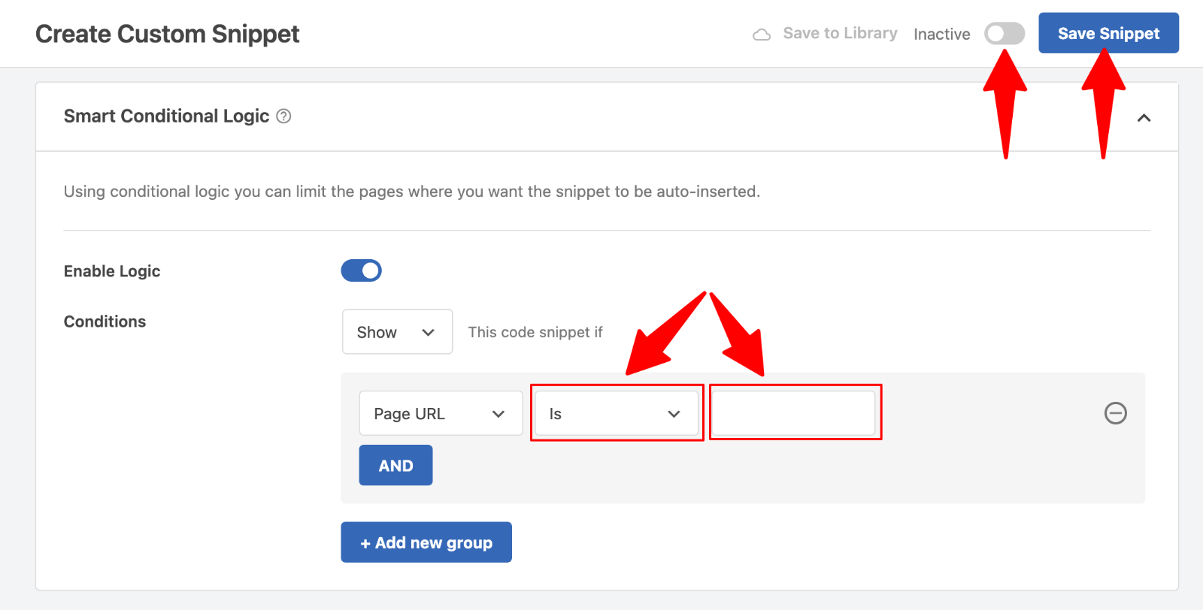Viewport: 1203px width, 610px height.
Task: Click the chevron icon in the Is dropdown
Action: point(674,413)
